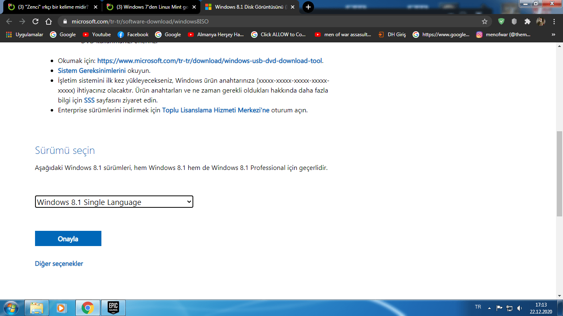Open the Toplu Lisanslama Hizmeti Merkezi'ne link
Image resolution: width=563 pixels, height=316 pixels.
tap(216, 110)
